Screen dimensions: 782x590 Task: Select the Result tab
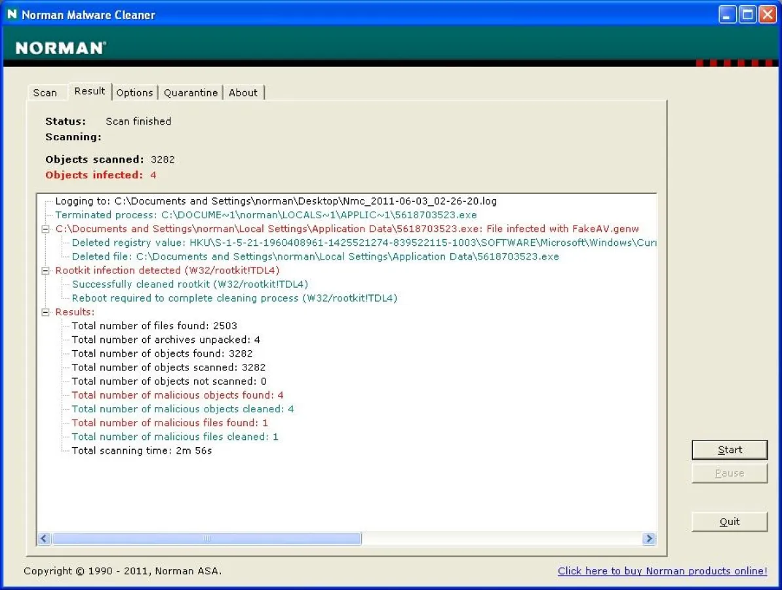tap(90, 91)
